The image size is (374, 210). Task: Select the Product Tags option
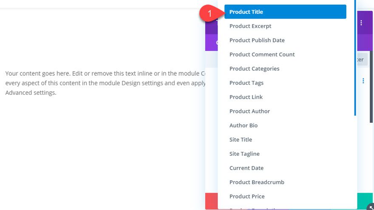246,83
